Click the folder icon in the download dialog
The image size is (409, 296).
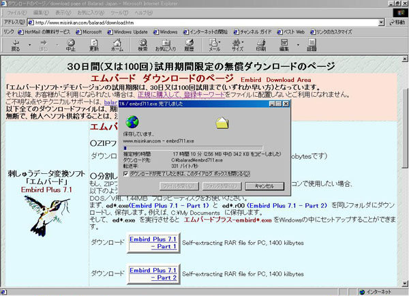pos(222,123)
